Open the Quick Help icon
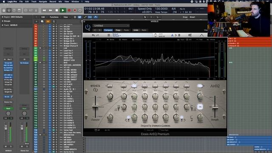Viewport: 272px width, 153px height. [14, 10]
